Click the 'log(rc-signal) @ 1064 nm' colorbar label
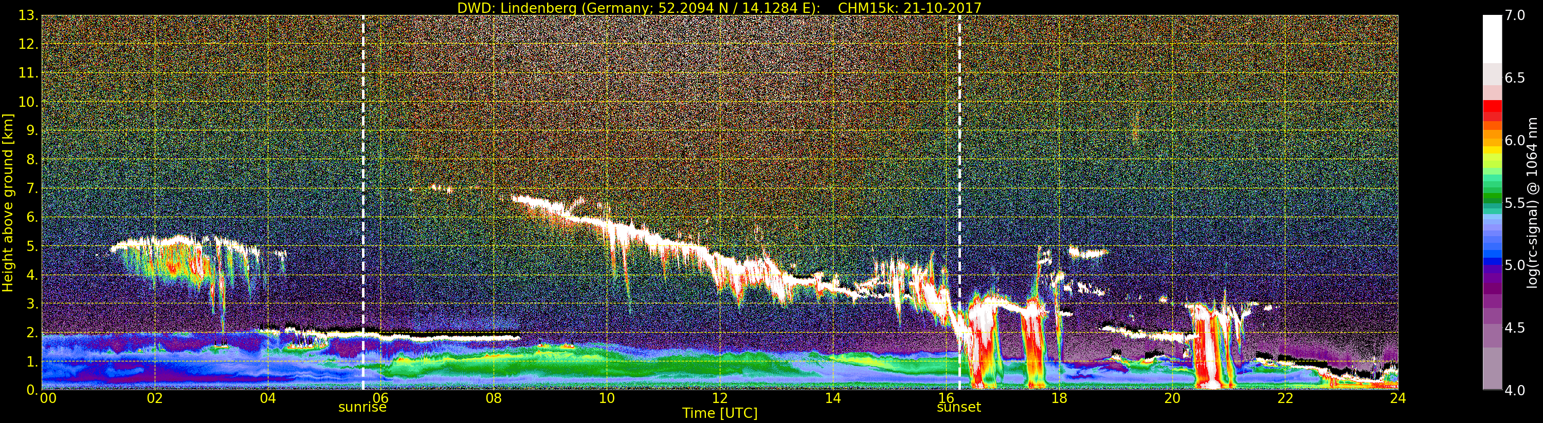This screenshot has width=1543, height=423. [x=1533, y=203]
